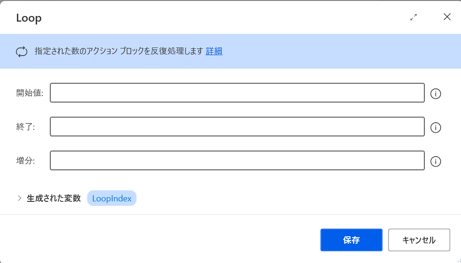
Task: Click the 増分 label text
Action: (25, 161)
